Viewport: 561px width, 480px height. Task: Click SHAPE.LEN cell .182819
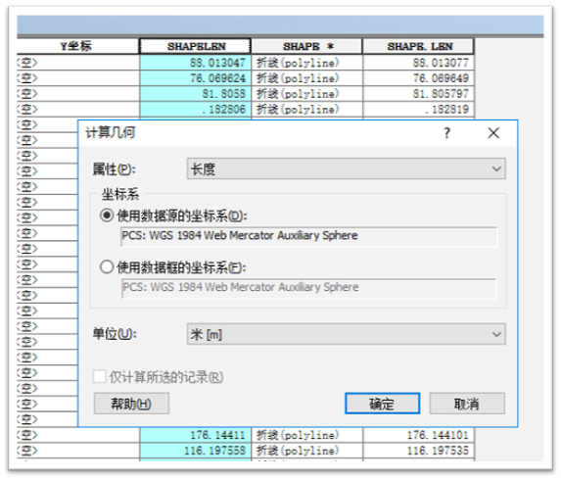418,109
